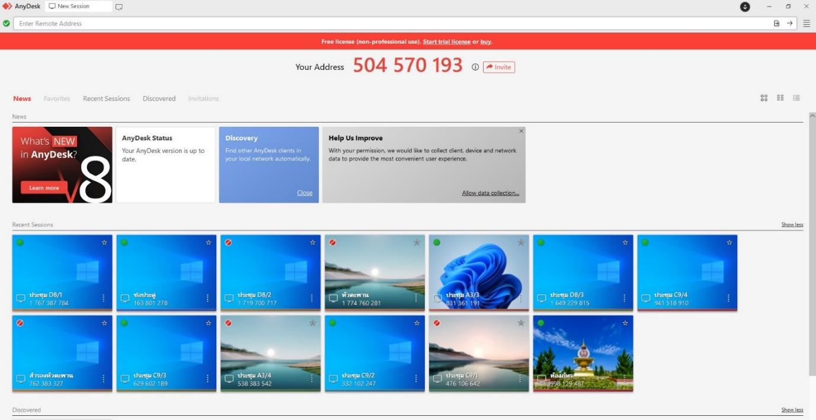This screenshot has height=420, width=816.
Task: Click Show less for Recent Sessions
Action: click(792, 225)
